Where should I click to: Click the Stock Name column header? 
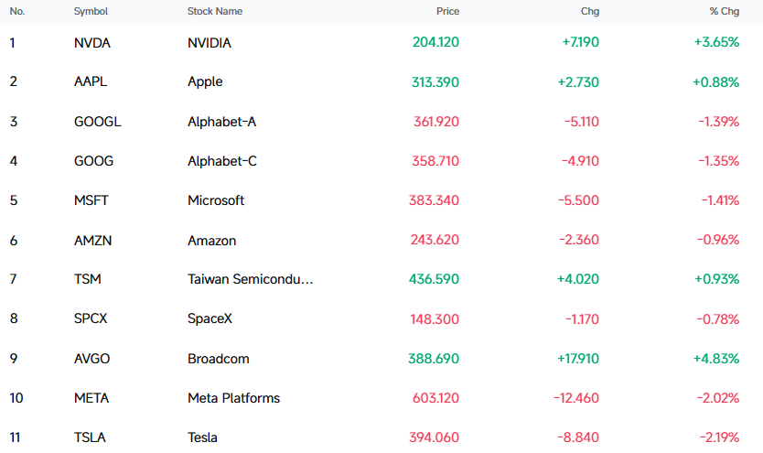coord(215,11)
